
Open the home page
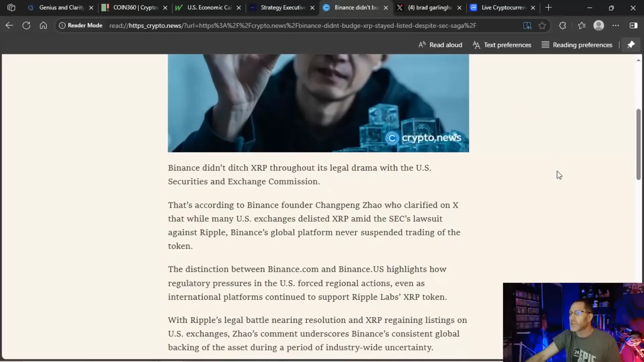pos(43,25)
